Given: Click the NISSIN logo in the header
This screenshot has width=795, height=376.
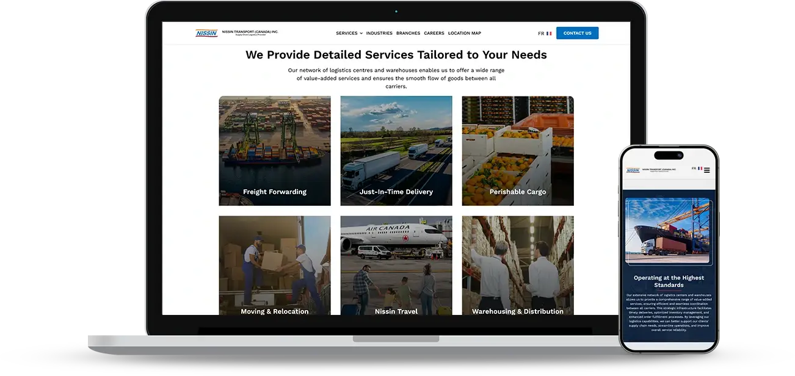Looking at the screenshot, I should (207, 33).
